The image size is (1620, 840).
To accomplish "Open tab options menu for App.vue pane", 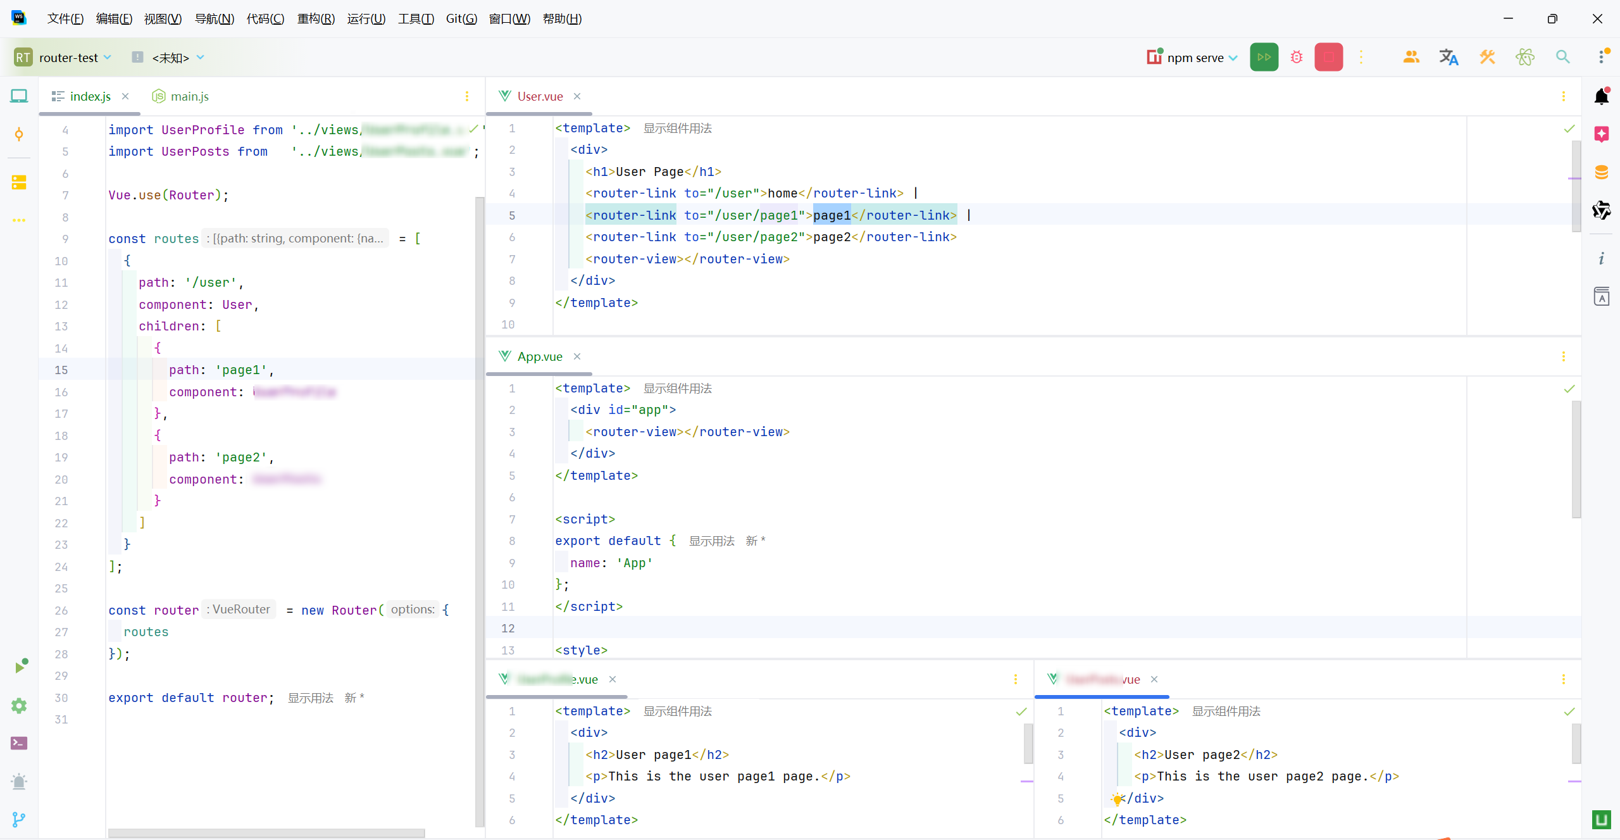I will coord(1564,356).
